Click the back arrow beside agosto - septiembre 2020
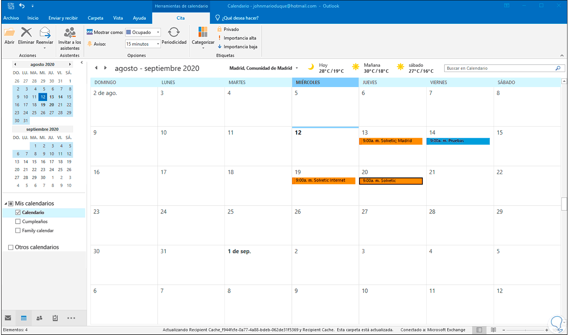 coord(96,68)
